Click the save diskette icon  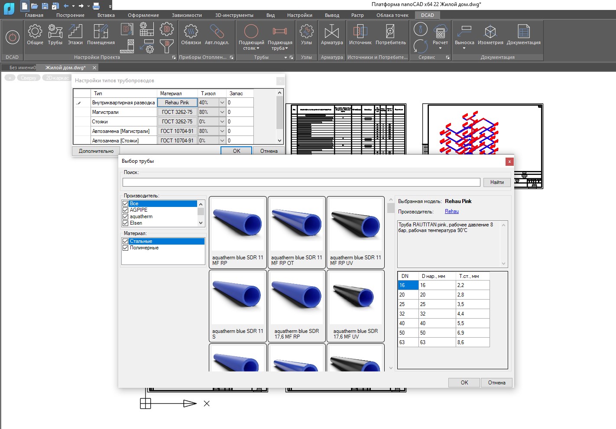45,6
